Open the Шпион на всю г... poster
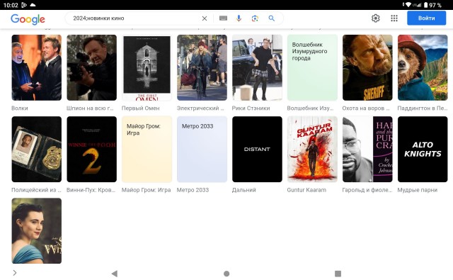 pyautogui.click(x=91, y=67)
